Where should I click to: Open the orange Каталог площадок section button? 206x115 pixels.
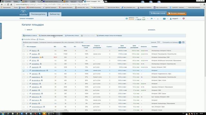[177, 13]
